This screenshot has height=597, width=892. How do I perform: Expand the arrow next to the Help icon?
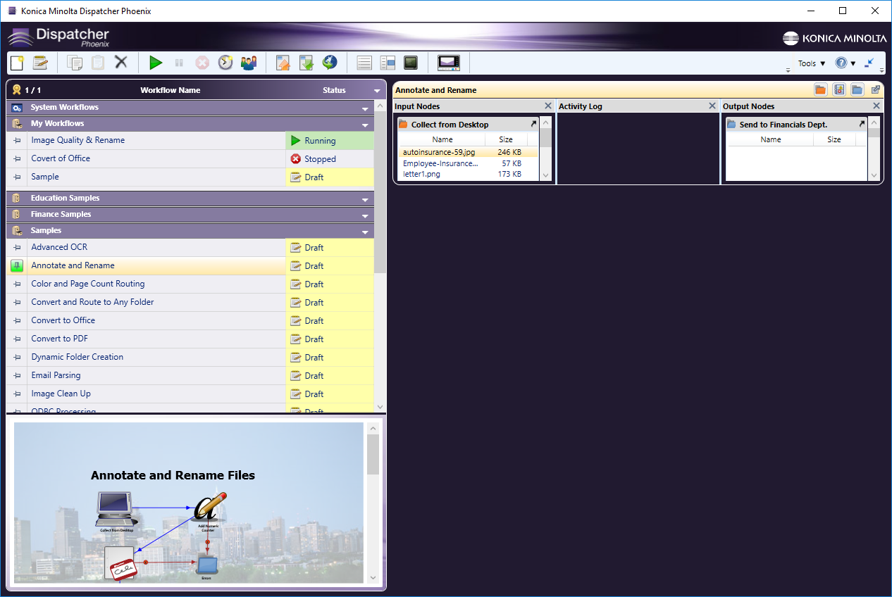[853, 63]
